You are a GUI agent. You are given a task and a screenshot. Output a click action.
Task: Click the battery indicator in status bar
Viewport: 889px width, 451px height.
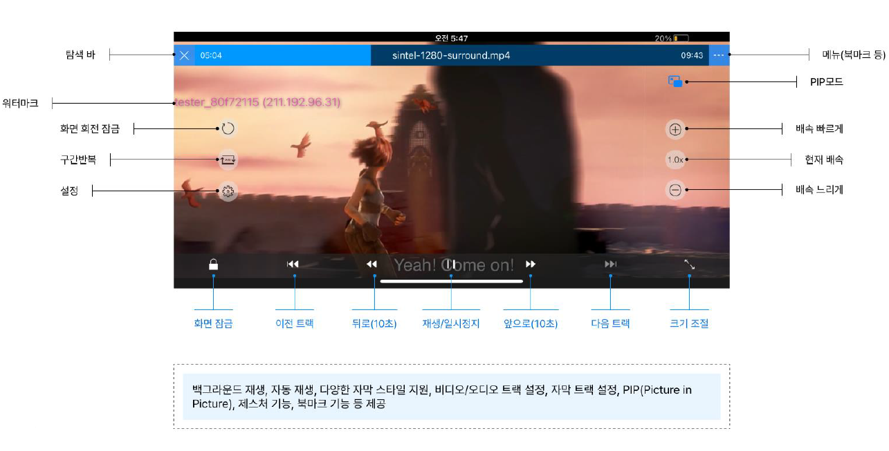point(681,39)
